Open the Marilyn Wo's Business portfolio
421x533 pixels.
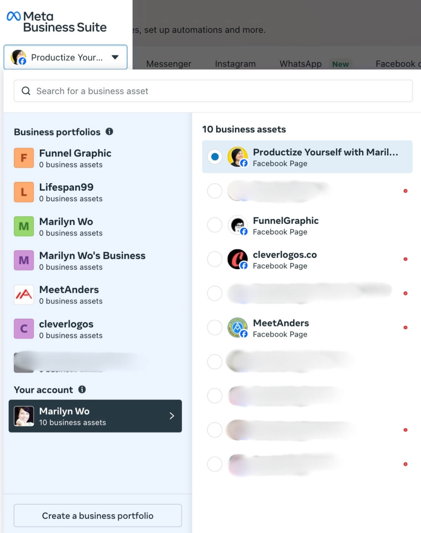click(92, 261)
